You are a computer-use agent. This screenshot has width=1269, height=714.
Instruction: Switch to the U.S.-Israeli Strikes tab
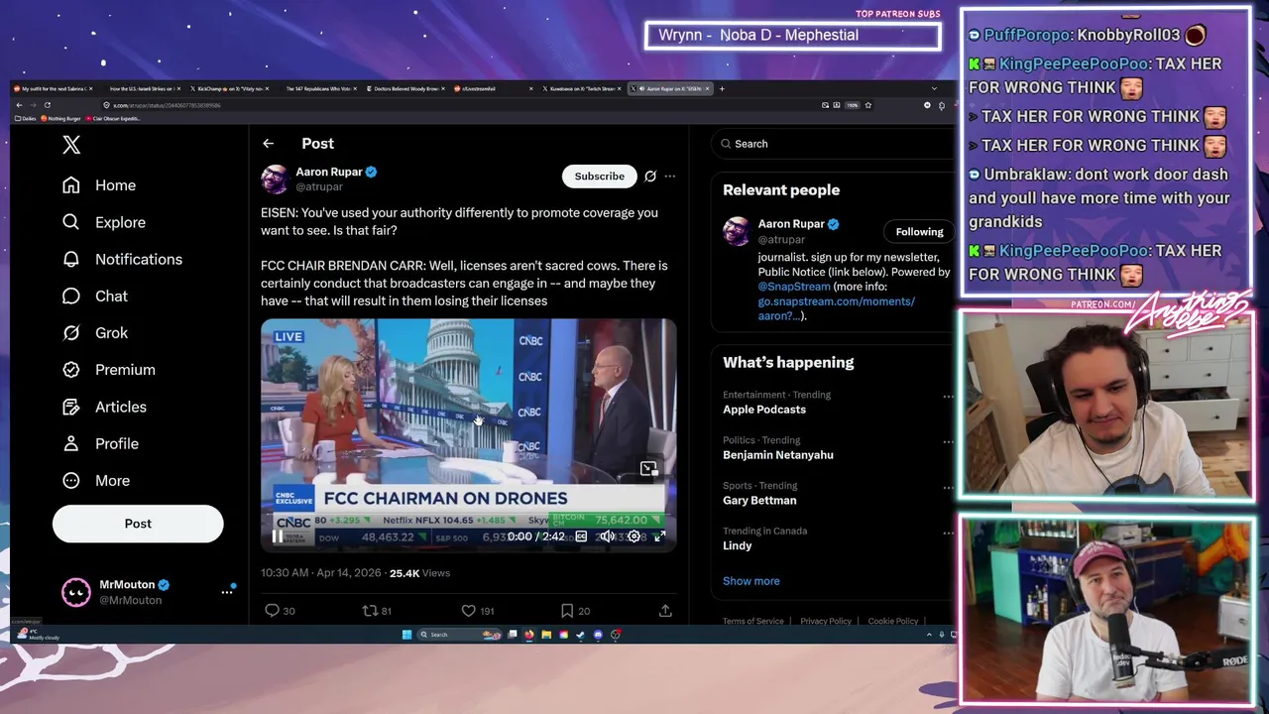pyautogui.click(x=142, y=88)
